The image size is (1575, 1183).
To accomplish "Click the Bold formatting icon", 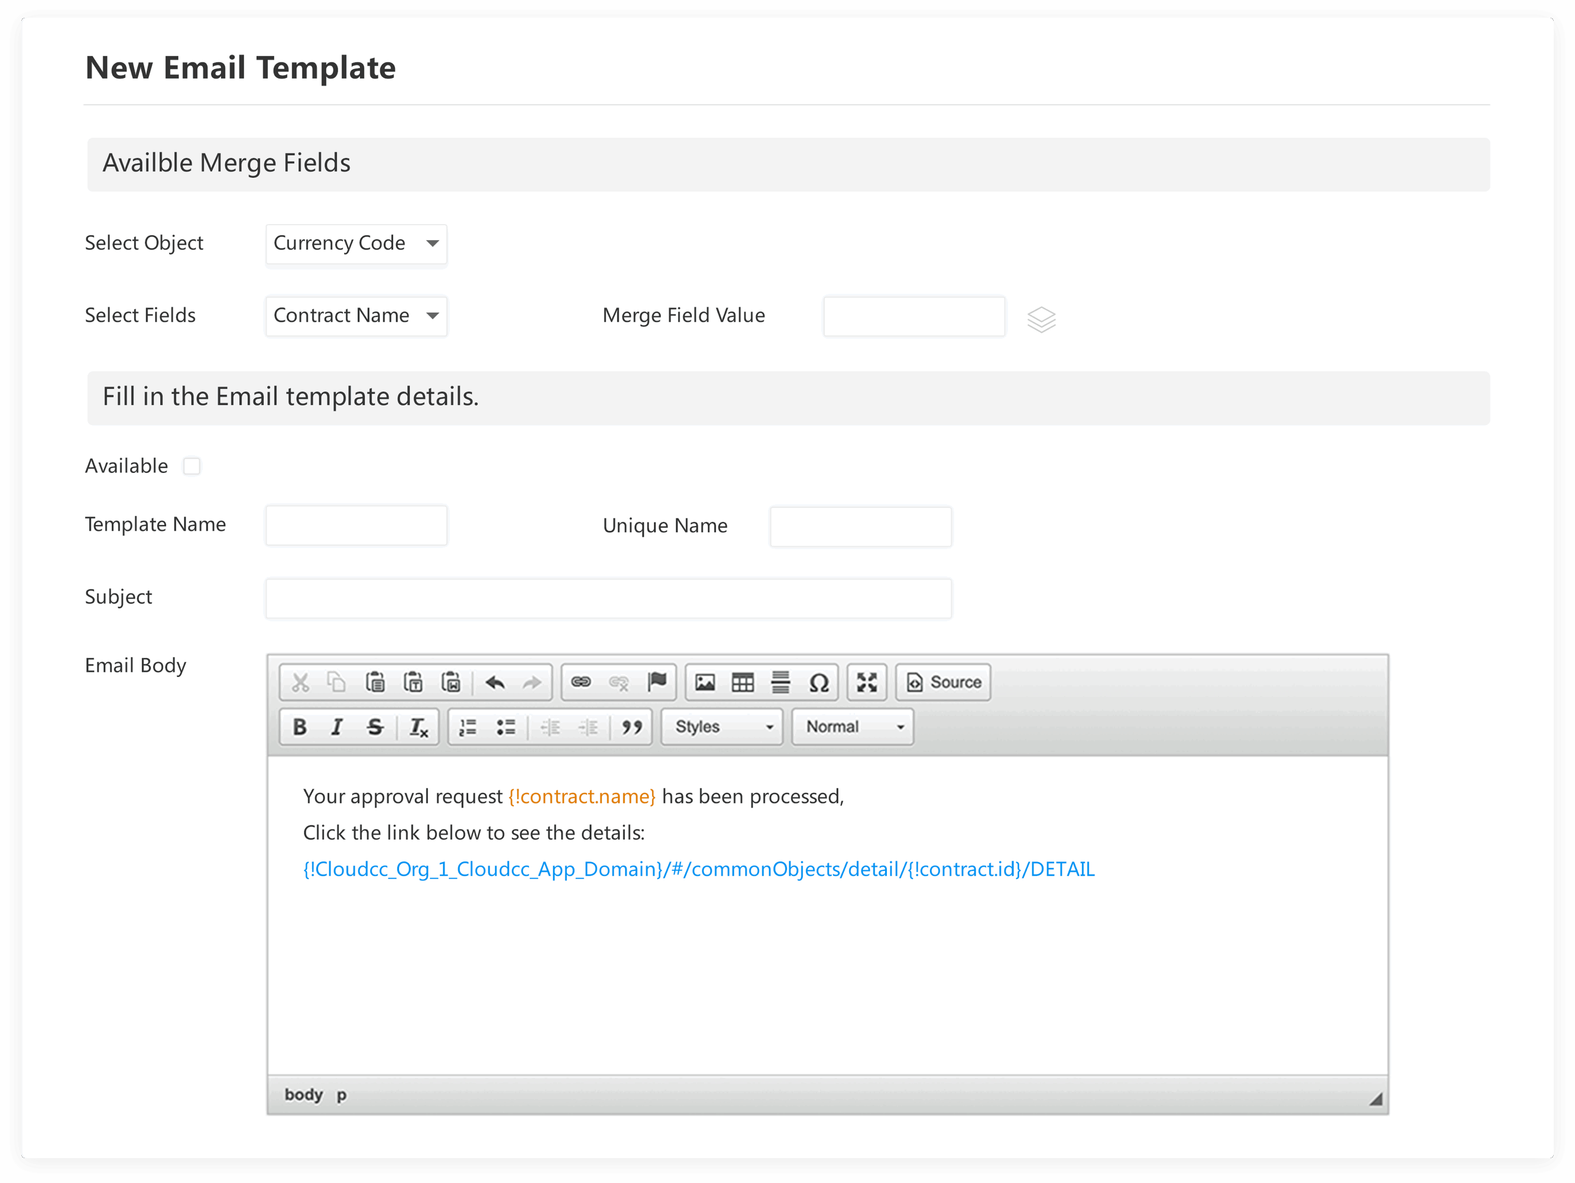I will (x=300, y=727).
